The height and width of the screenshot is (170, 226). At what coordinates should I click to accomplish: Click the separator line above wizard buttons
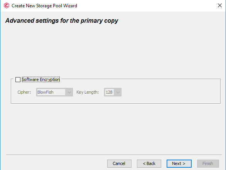pyautogui.click(x=114, y=155)
